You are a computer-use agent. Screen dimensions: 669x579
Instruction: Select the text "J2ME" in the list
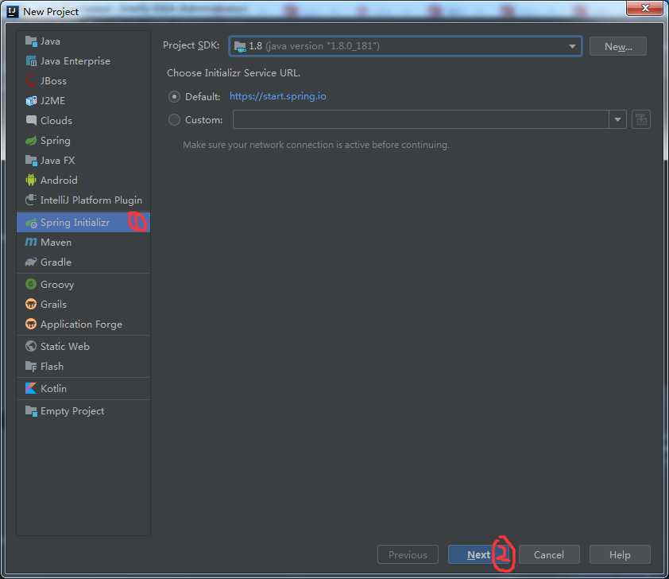click(x=52, y=101)
